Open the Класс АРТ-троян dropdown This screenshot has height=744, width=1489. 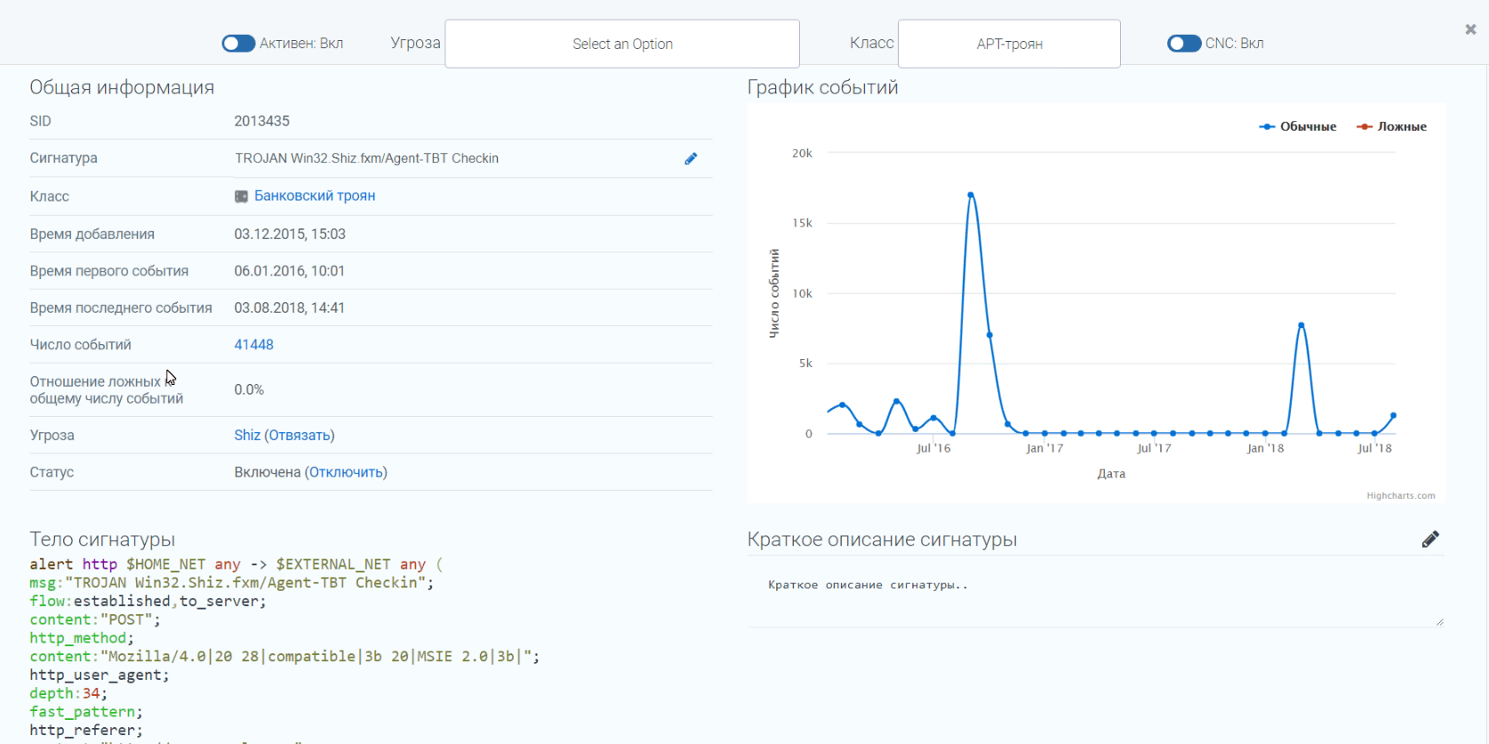tap(1009, 44)
